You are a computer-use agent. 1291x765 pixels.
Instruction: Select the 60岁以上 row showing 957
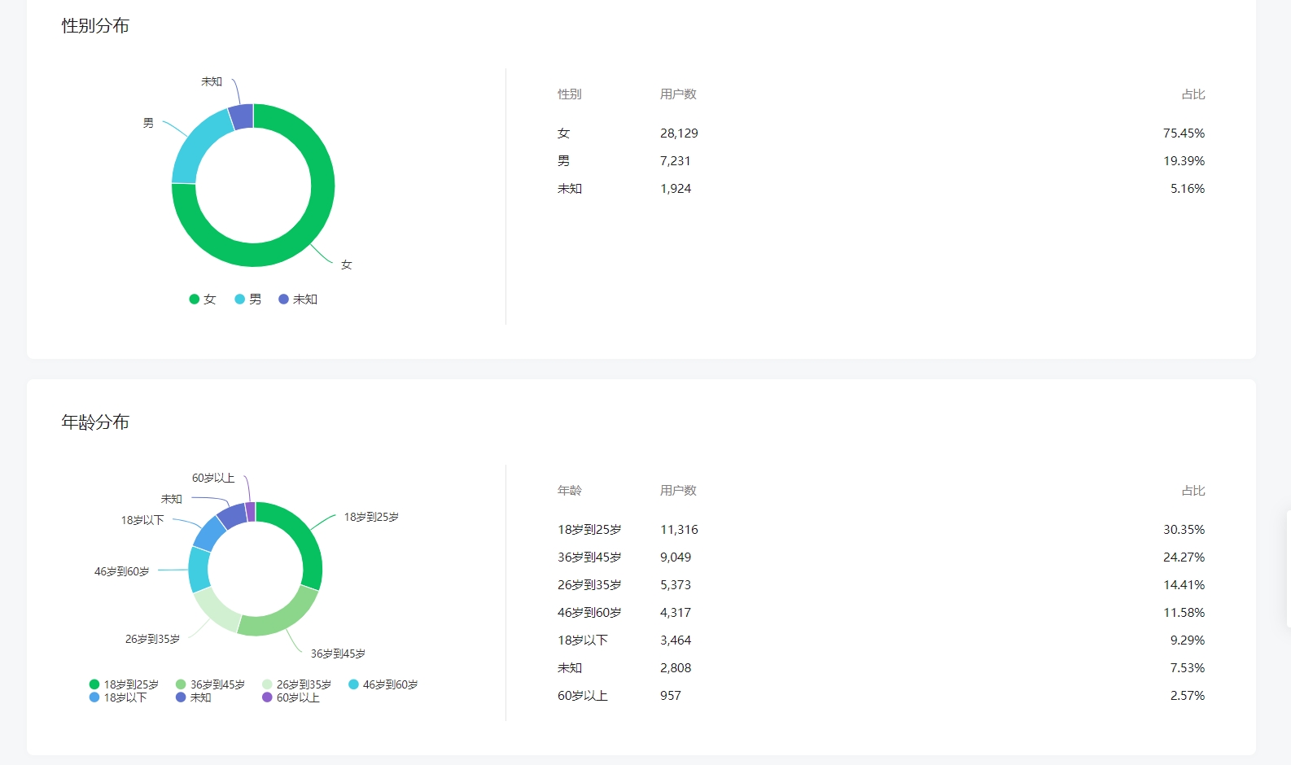click(x=881, y=696)
